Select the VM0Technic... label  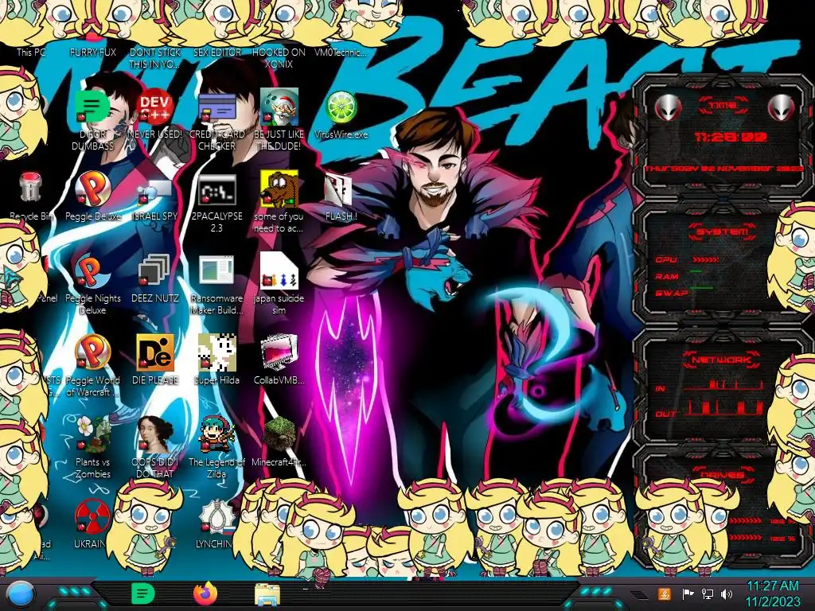coord(341,52)
